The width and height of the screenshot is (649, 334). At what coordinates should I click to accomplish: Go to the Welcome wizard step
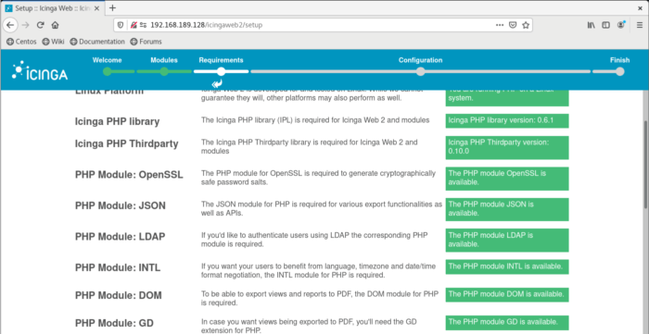click(108, 60)
